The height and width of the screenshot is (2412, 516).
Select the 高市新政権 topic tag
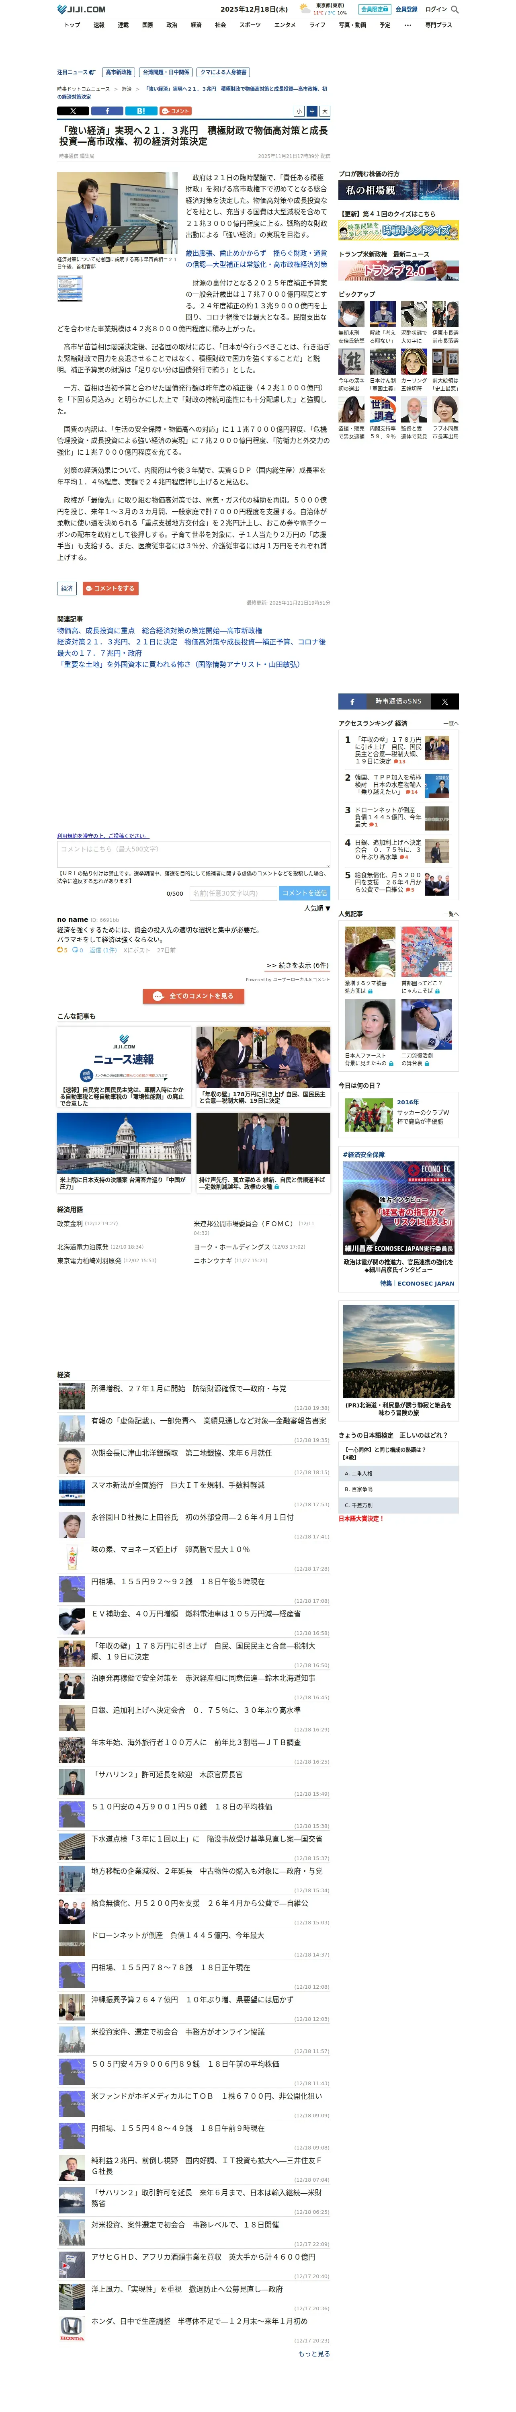(x=118, y=72)
